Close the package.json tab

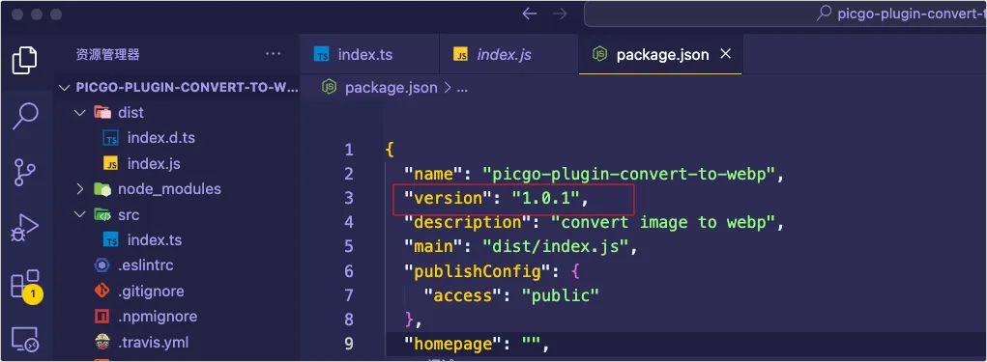pyautogui.click(x=725, y=54)
